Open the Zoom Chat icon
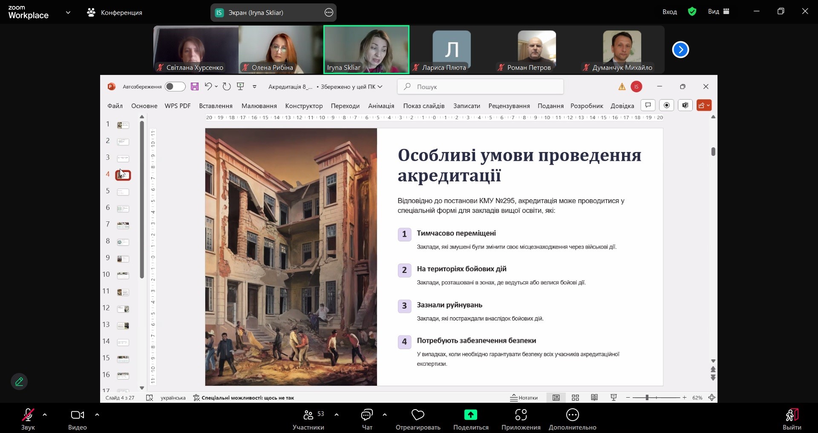 coord(367,415)
